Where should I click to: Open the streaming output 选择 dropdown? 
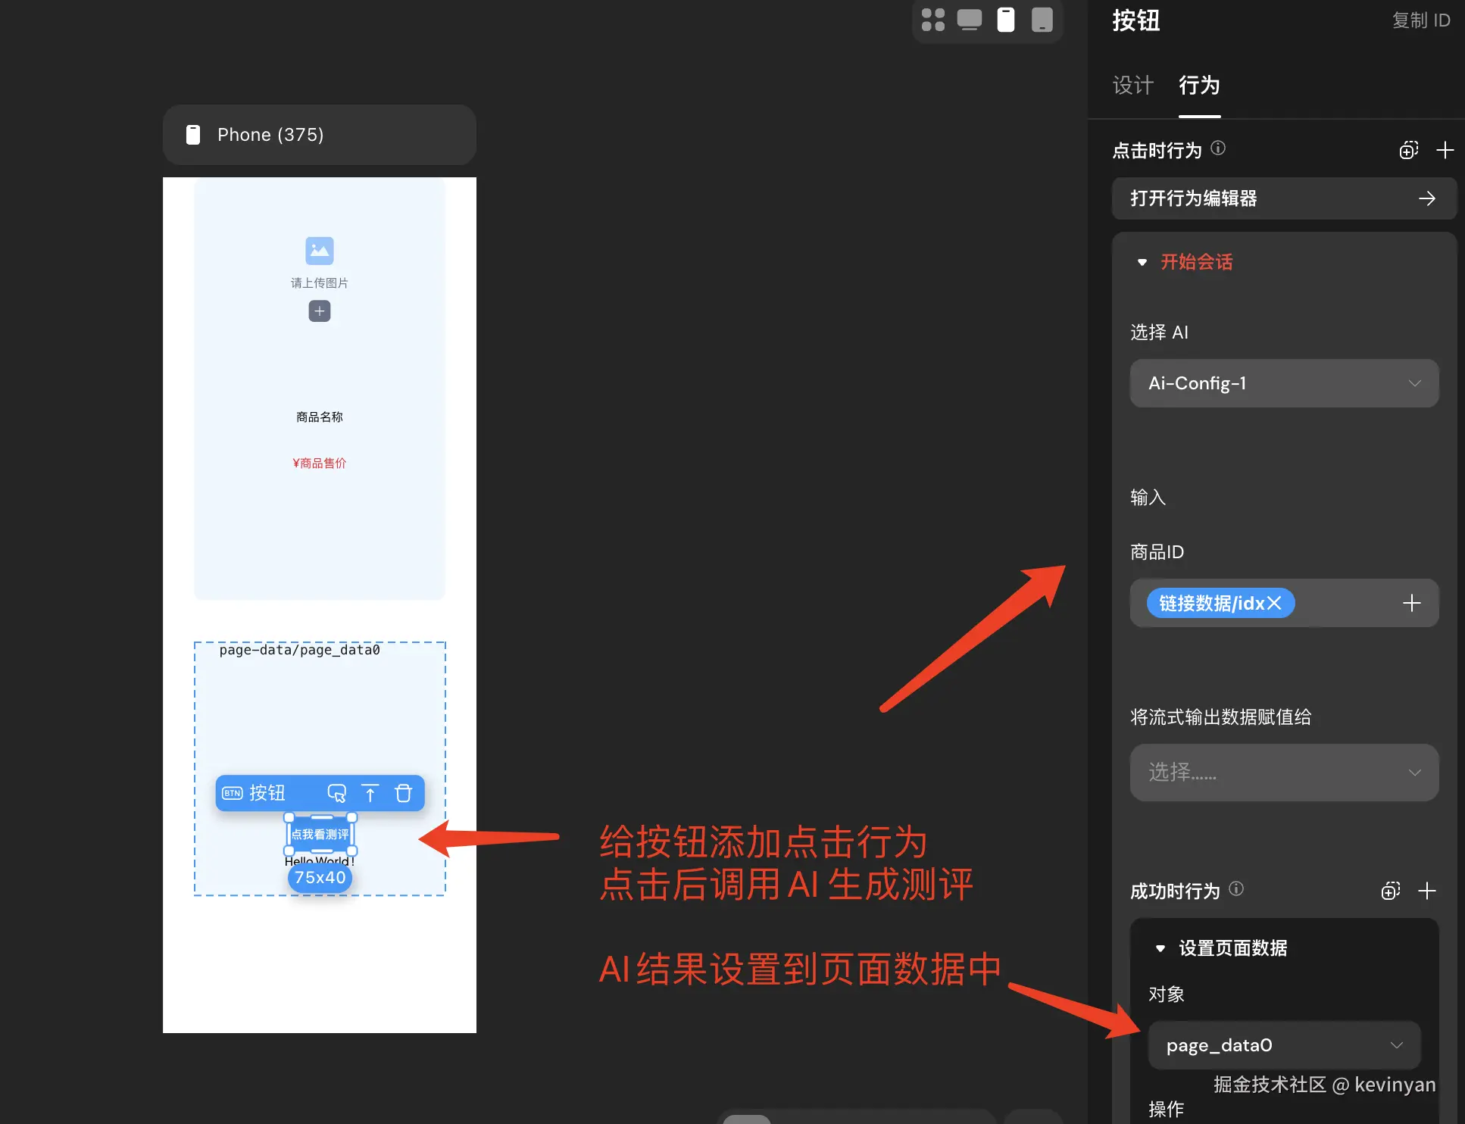1283,773
